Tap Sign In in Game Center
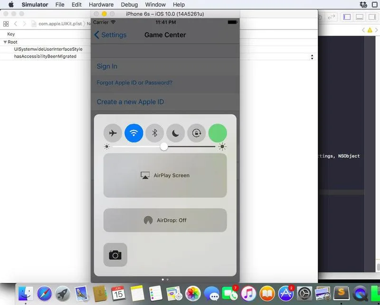380x305 pixels. tap(107, 66)
